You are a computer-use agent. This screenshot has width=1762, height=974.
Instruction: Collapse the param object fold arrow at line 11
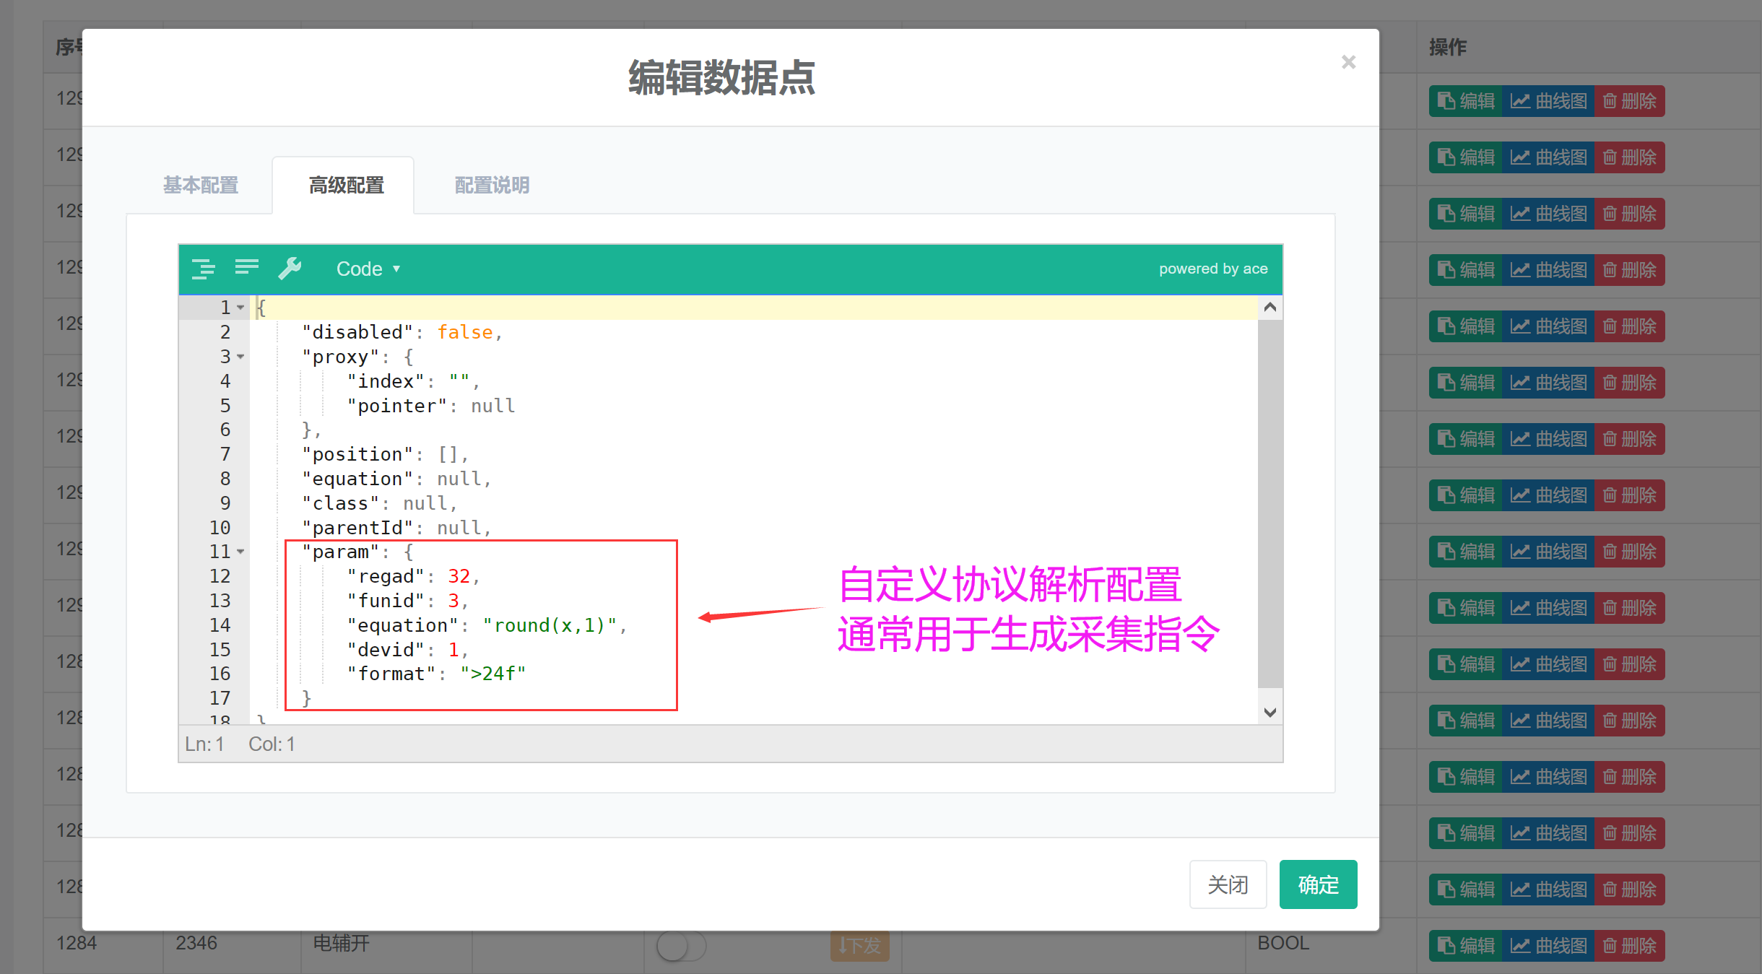tap(240, 552)
